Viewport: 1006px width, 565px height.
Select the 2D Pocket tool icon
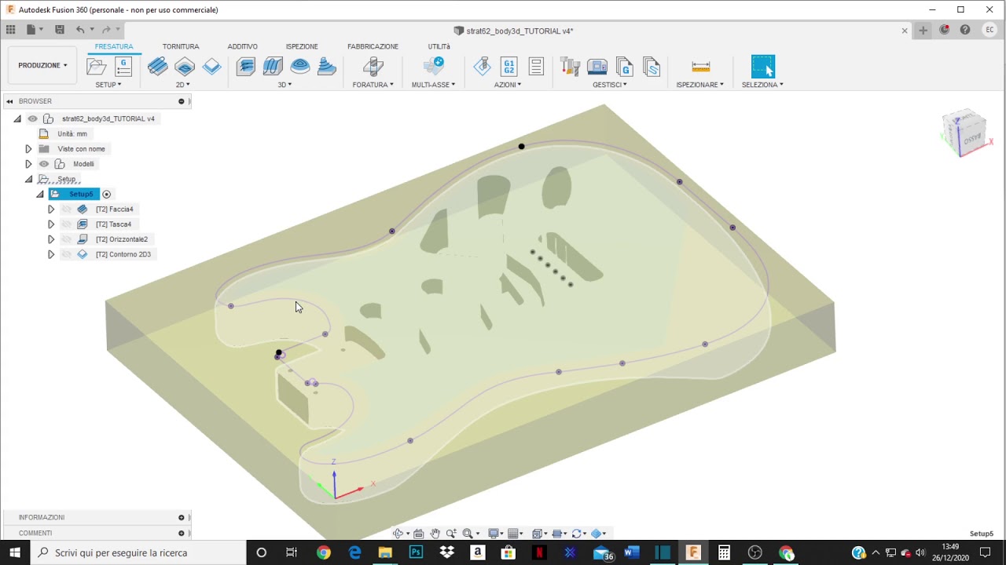coord(185,67)
